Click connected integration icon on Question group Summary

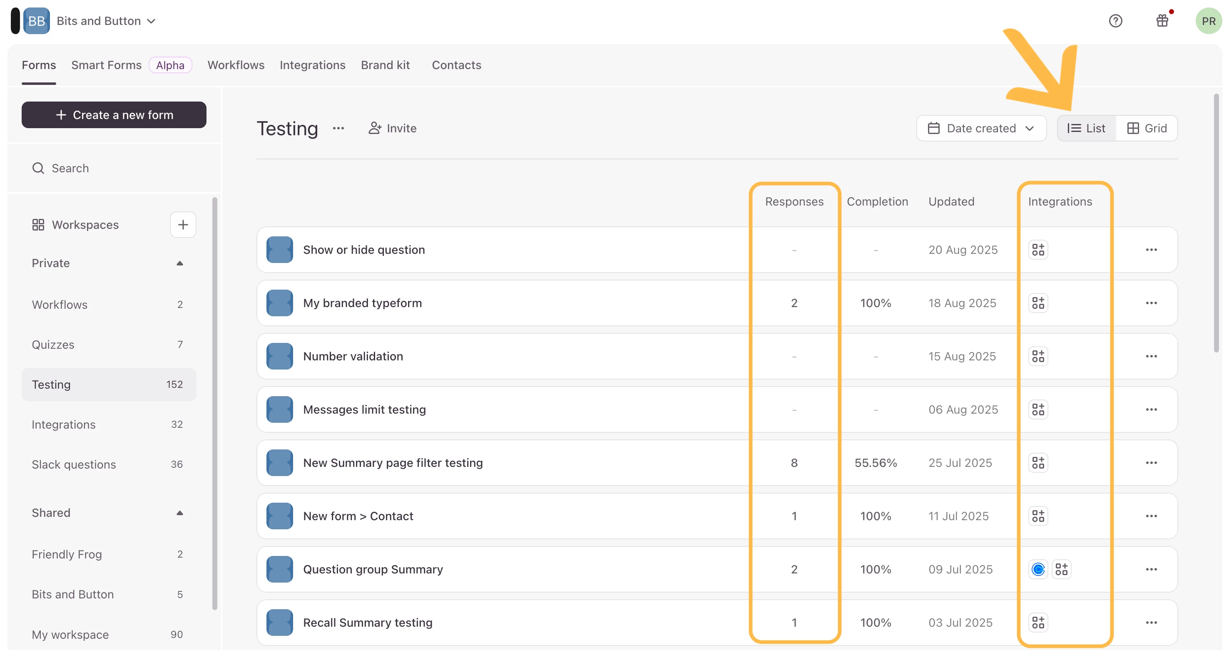(x=1038, y=569)
